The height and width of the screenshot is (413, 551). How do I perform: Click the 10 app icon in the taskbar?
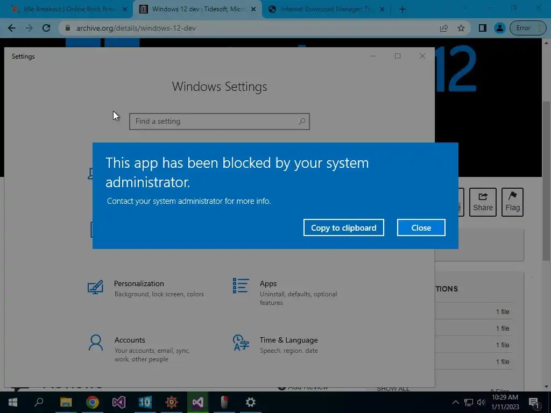point(145,402)
